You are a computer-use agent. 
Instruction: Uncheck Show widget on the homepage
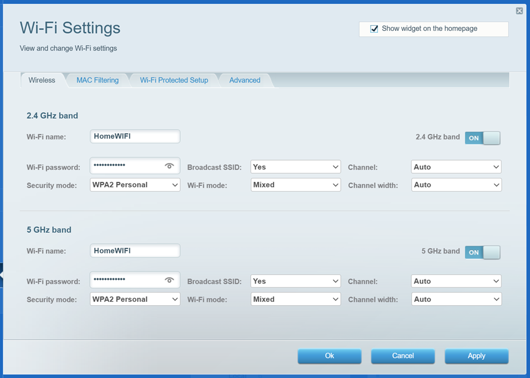point(374,29)
